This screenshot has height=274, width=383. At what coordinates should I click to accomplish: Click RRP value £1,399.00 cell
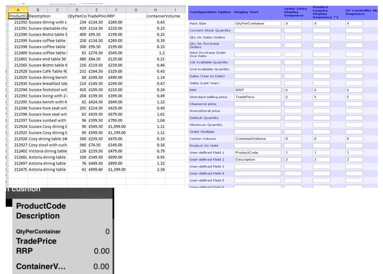(x=116, y=170)
